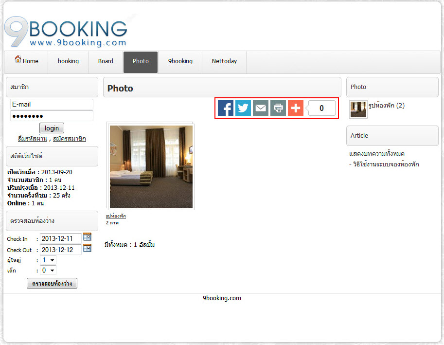This screenshot has width=444, height=345.
Task: Expand the ผู้ใหญ่ adults dropdown
Action: [48, 260]
